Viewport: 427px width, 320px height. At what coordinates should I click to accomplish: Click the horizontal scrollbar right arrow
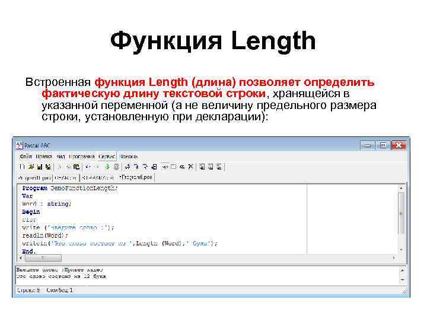coord(394,258)
